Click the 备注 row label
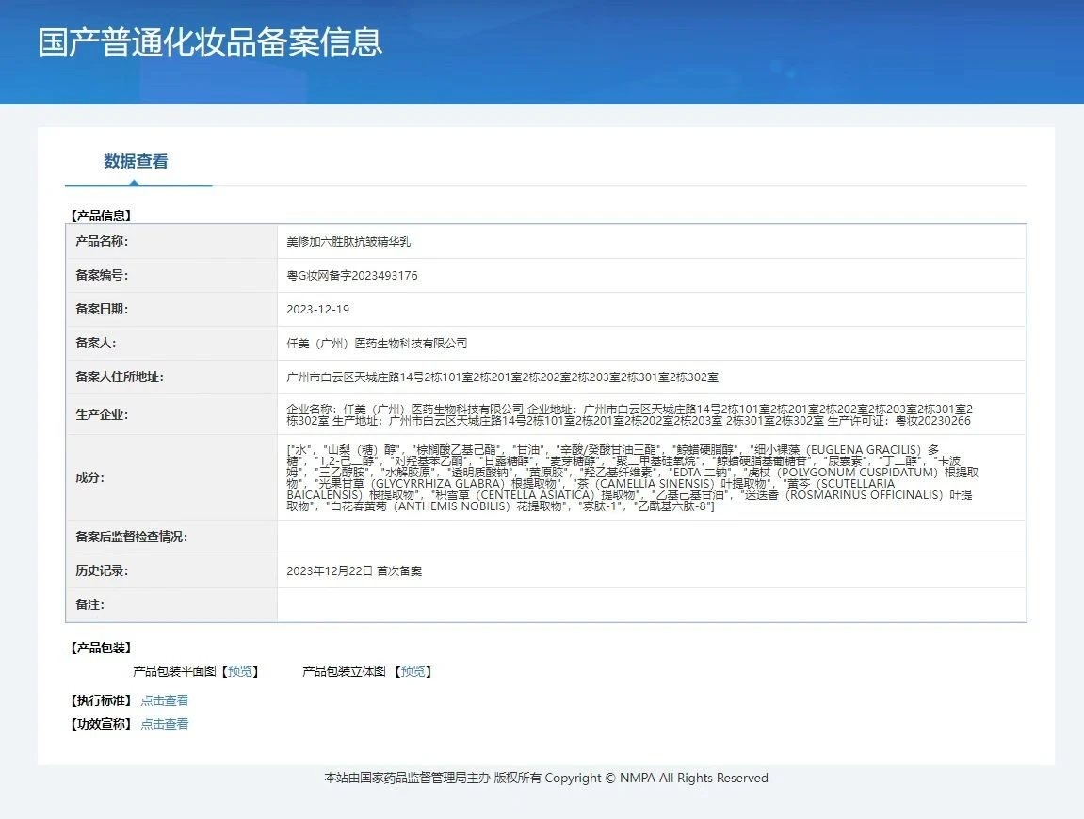 89,604
